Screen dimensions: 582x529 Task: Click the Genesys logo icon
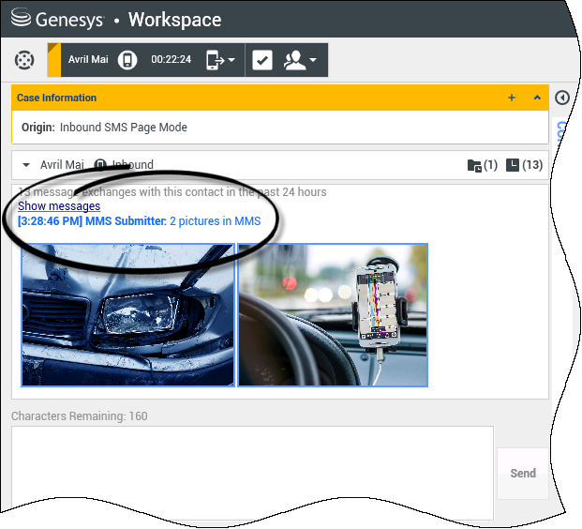pyautogui.click(x=22, y=19)
